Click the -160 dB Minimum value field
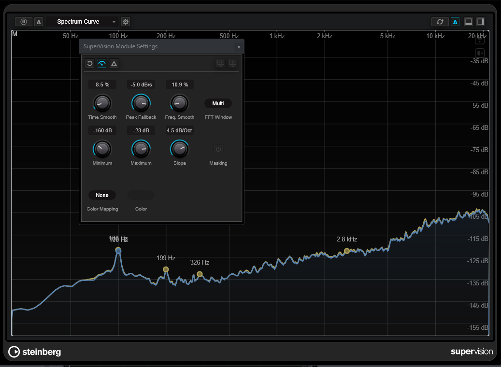Image resolution: width=501 pixels, height=367 pixels. tap(102, 130)
